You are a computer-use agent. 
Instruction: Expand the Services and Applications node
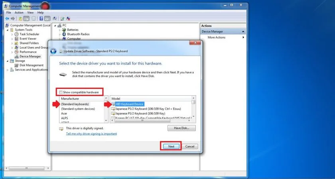pyautogui.click(x=8, y=70)
